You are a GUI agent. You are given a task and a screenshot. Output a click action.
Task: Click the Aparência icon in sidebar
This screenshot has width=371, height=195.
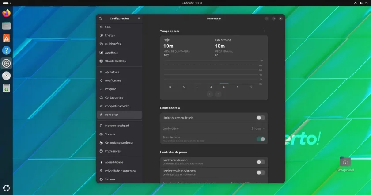pos(101,52)
